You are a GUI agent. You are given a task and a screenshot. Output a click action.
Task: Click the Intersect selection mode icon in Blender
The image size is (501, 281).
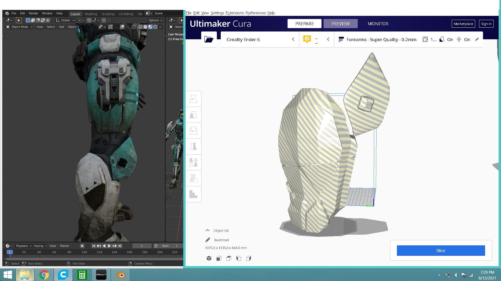[48, 20]
